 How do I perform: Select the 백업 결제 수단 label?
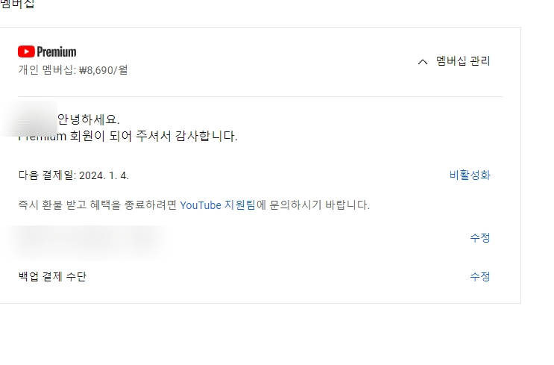(52, 277)
